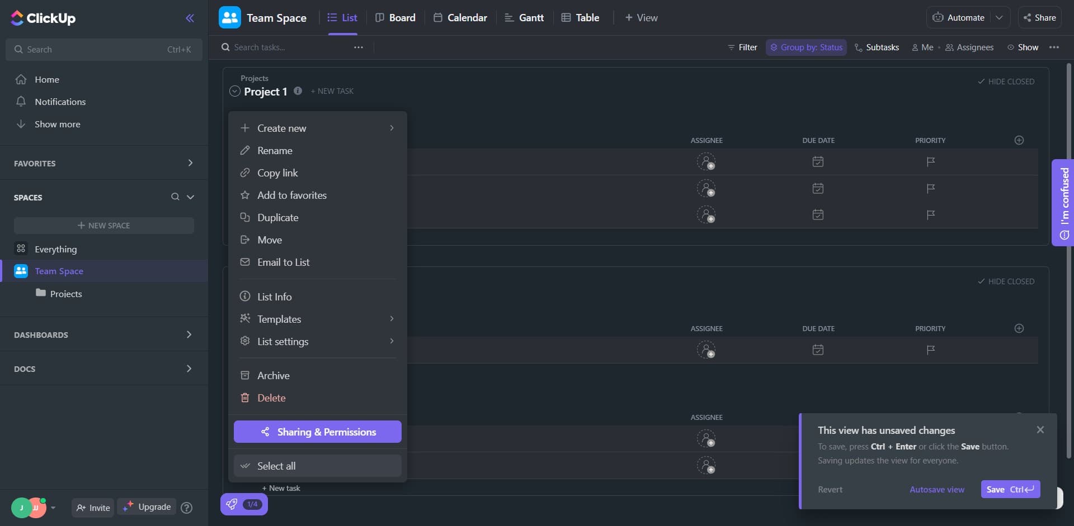Viewport: 1074px width, 526px height.
Task: Assign a user to the first task
Action: click(706, 162)
